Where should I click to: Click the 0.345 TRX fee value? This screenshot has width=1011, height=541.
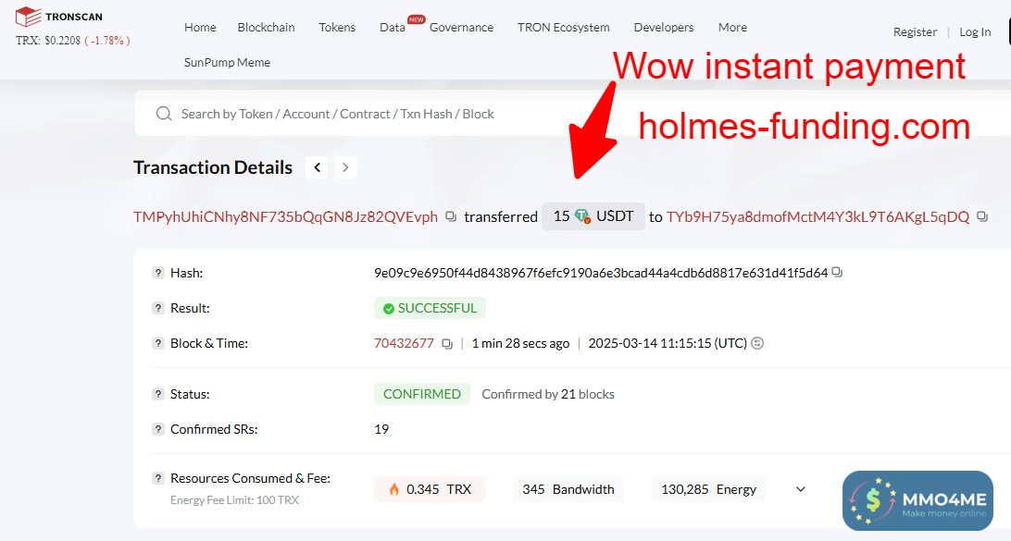[430, 489]
